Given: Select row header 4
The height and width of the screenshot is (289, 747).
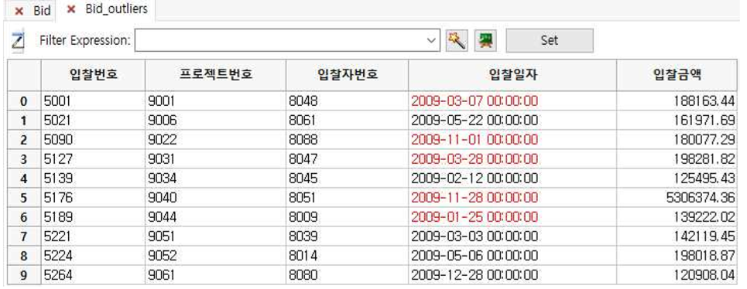Looking at the screenshot, I should 24,178.
